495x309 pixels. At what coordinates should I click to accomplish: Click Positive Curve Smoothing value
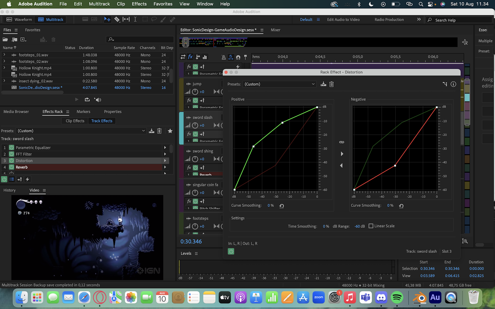pos(270,205)
